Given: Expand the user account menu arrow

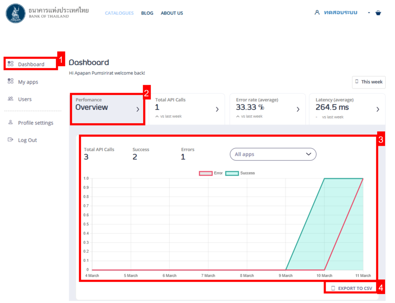Looking at the screenshot, I should pos(369,13).
